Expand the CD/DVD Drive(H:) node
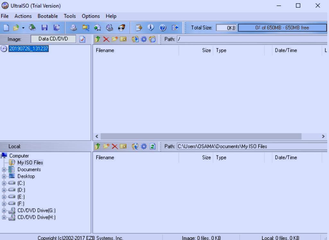The width and height of the screenshot is (329, 240). point(4,218)
